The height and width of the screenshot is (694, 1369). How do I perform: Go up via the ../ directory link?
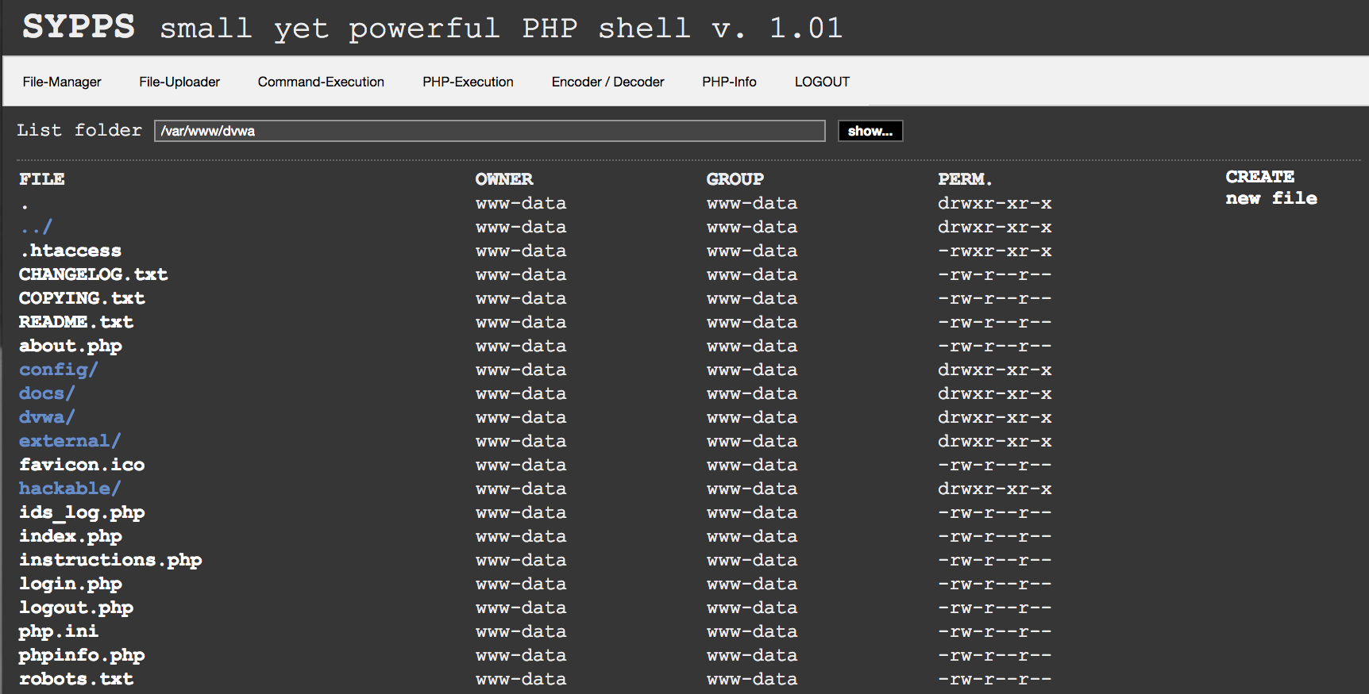coord(37,227)
